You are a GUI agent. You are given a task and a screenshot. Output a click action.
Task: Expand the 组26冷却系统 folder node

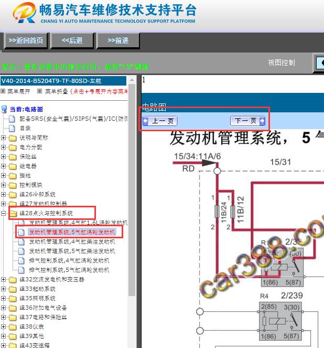coord(3,194)
